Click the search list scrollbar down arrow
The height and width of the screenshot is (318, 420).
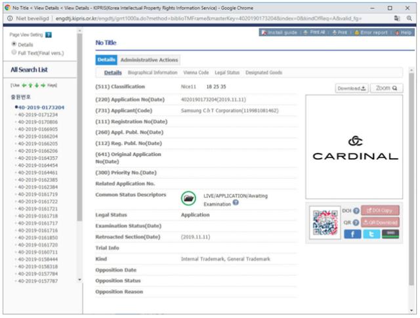click(x=80, y=280)
